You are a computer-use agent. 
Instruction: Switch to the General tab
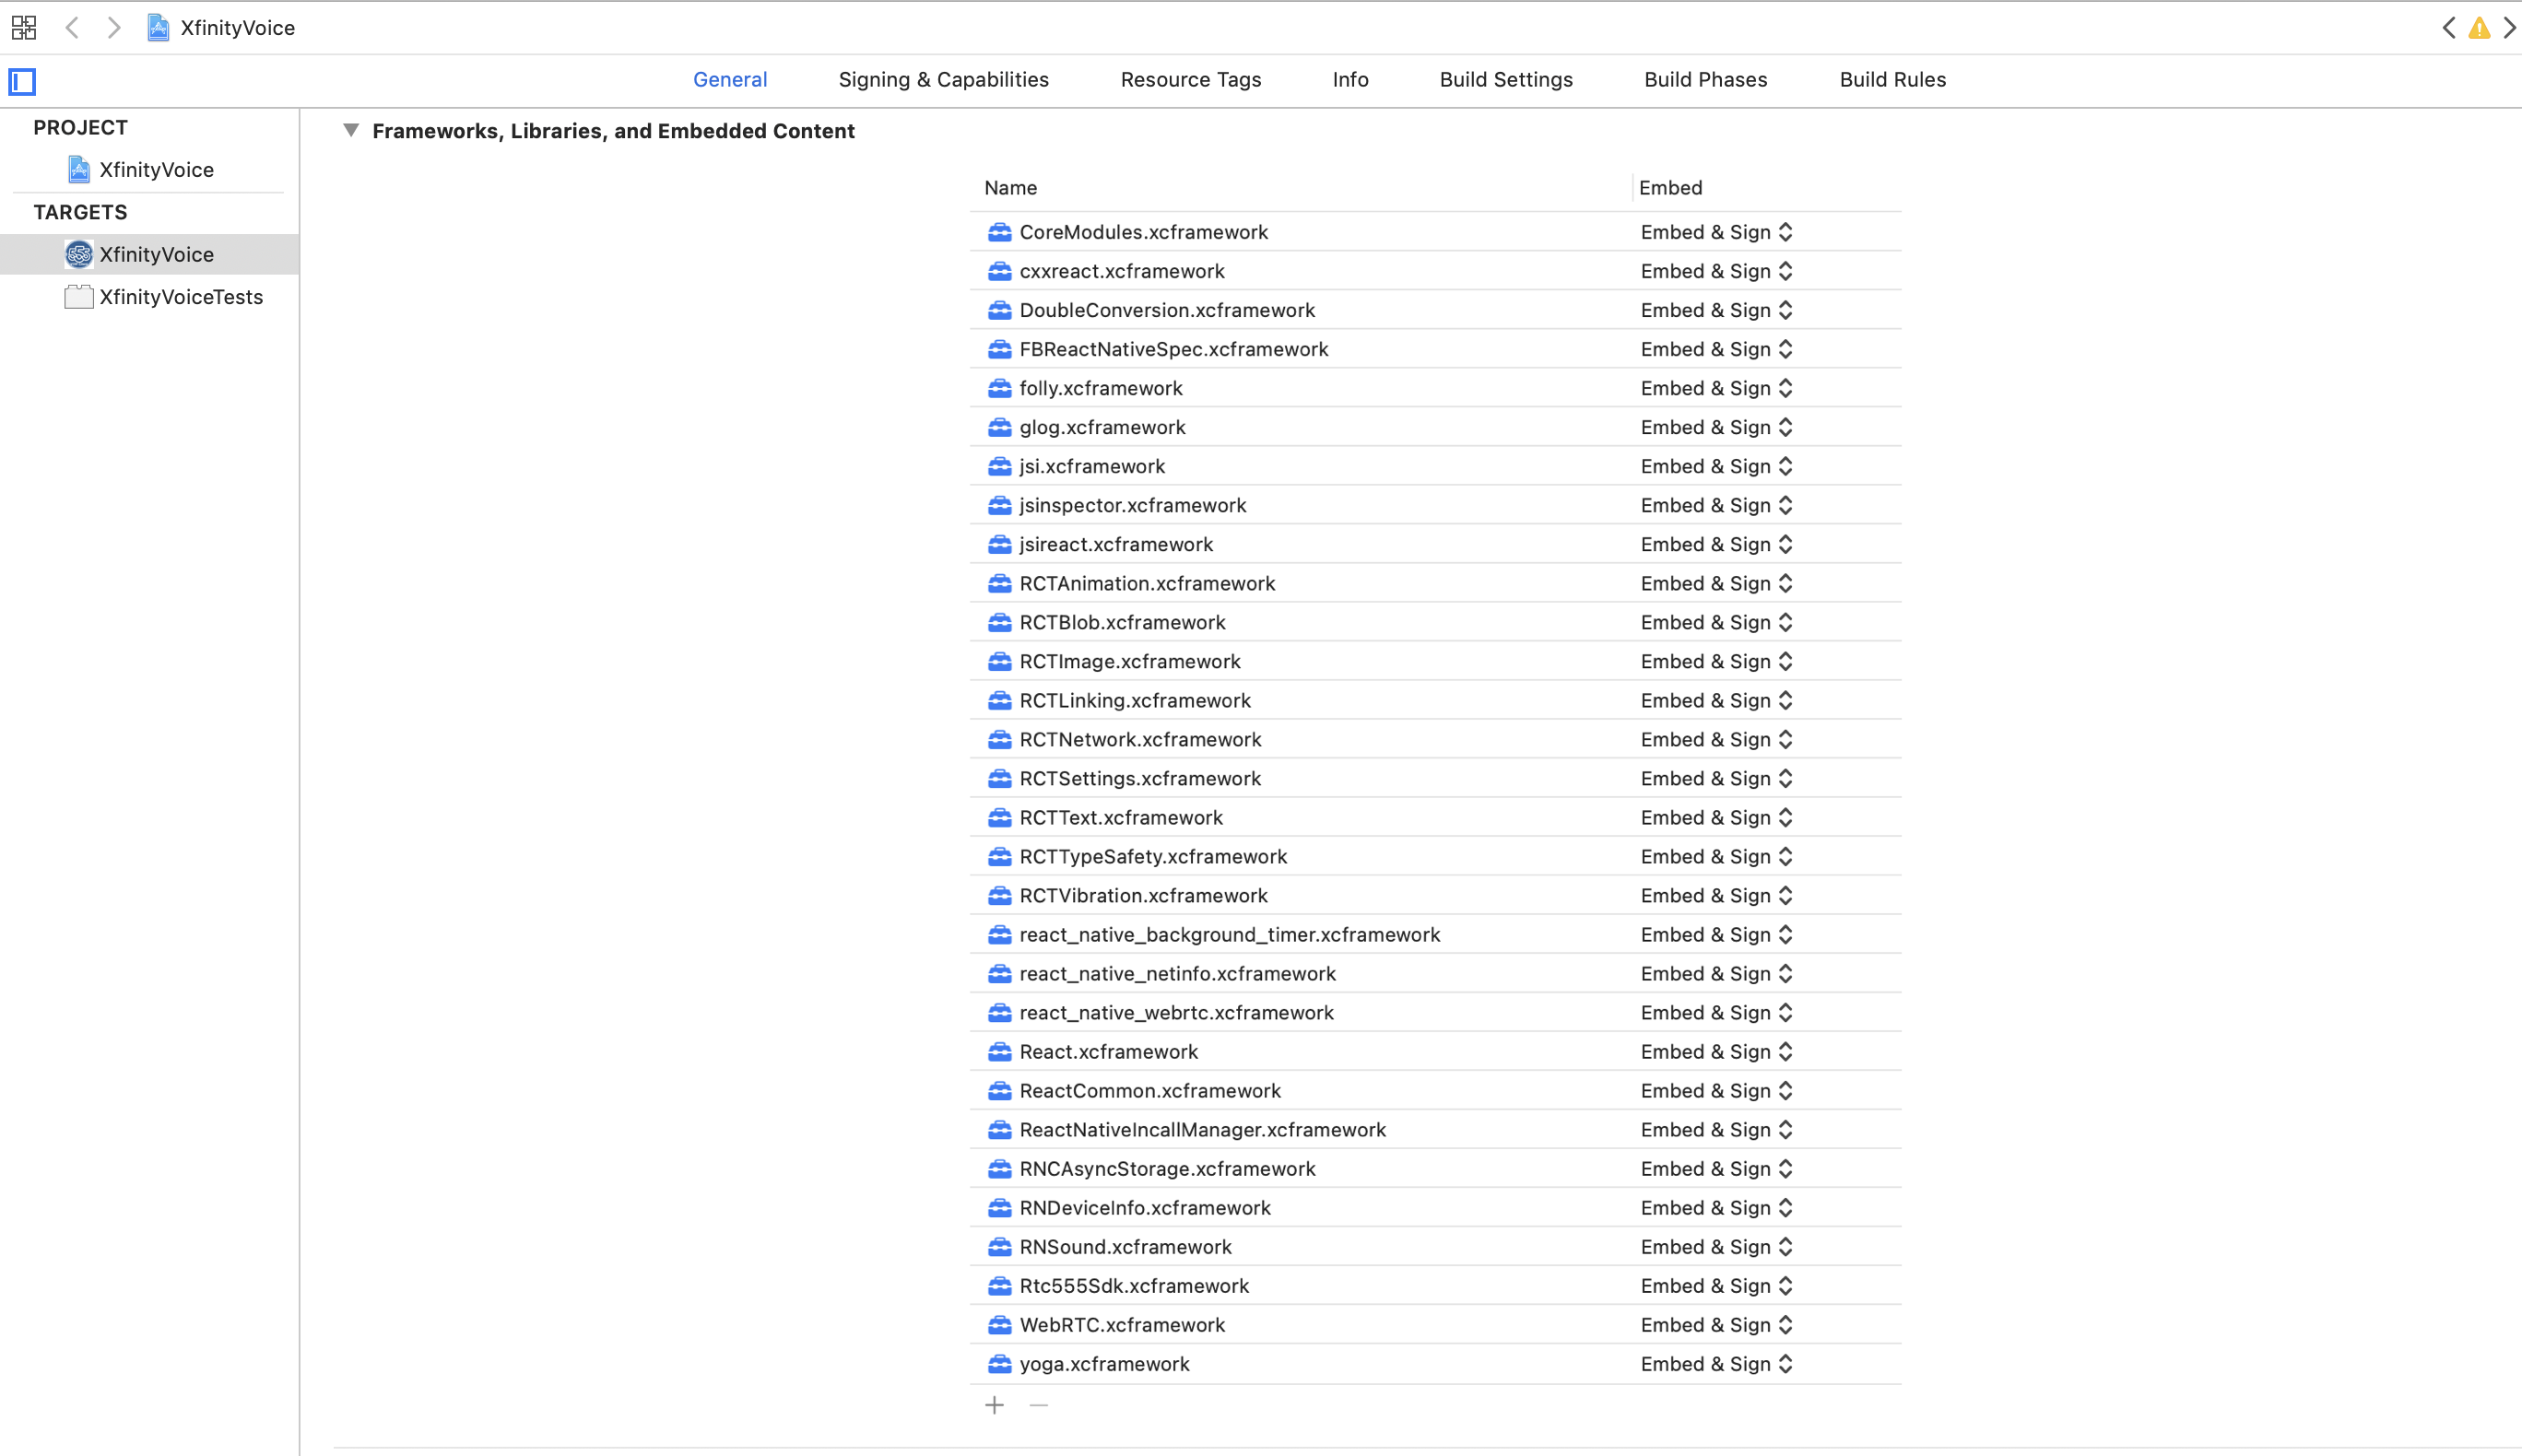[x=730, y=79]
